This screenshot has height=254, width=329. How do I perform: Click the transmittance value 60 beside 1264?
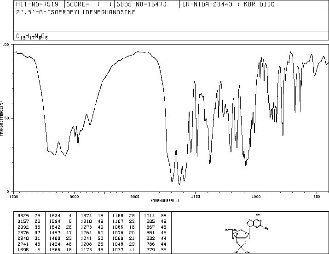click(100, 232)
